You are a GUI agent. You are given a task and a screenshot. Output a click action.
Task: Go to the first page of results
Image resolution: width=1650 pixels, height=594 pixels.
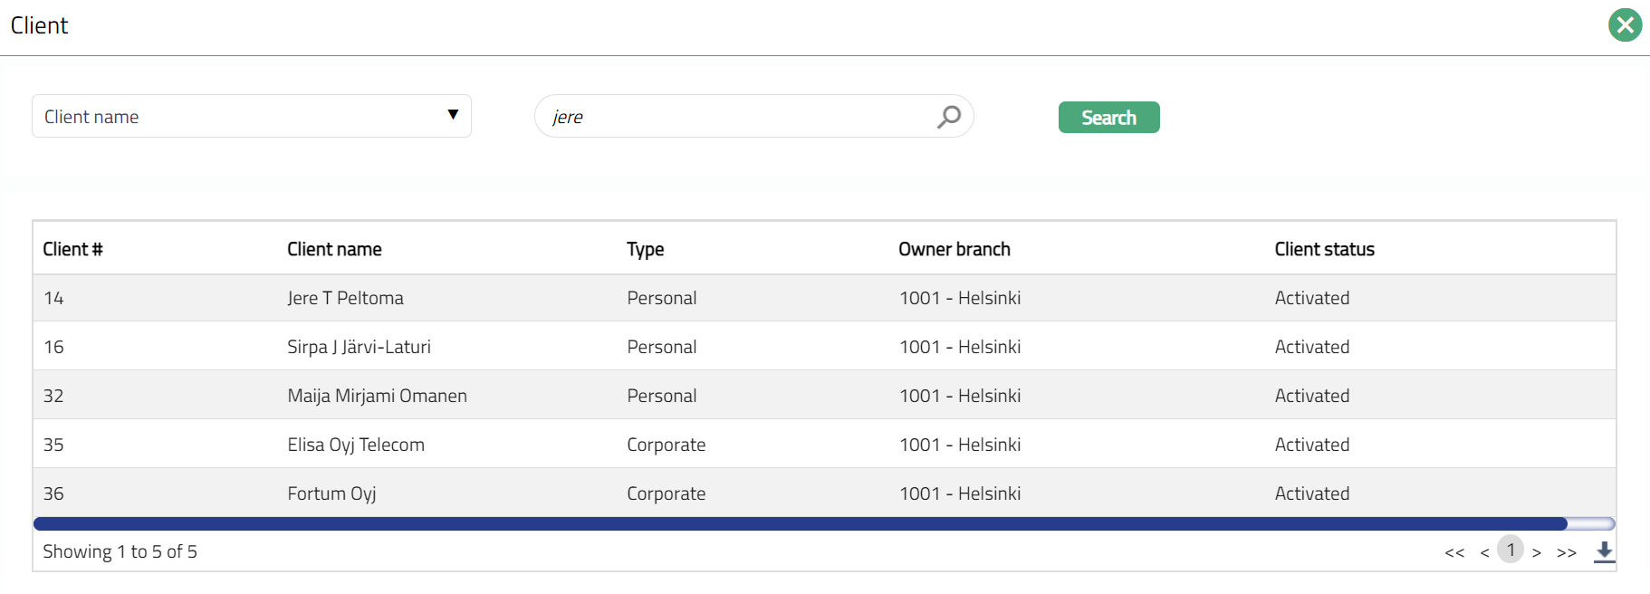1454,552
